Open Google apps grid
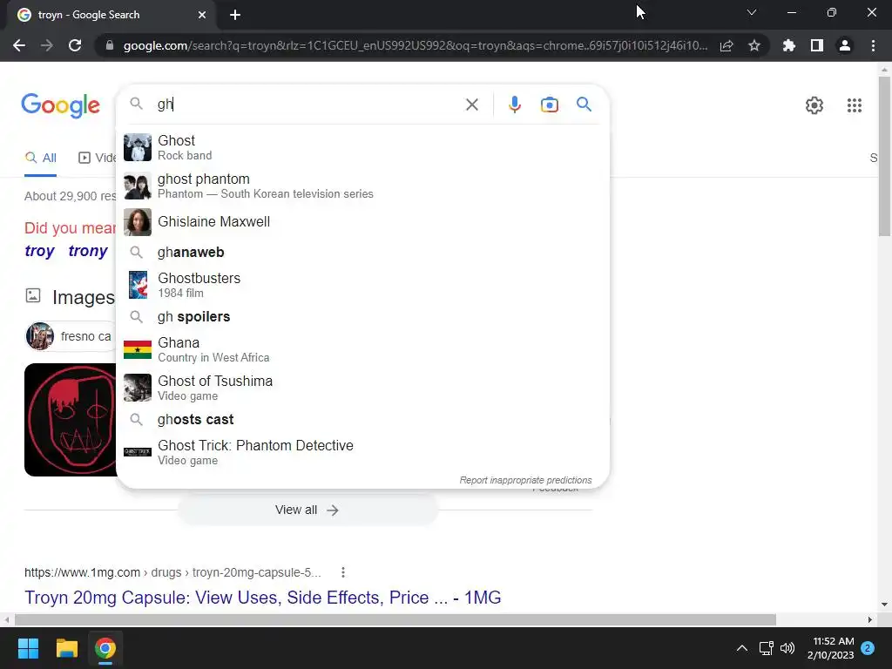Viewport: 892px width, 669px height. [x=854, y=105]
